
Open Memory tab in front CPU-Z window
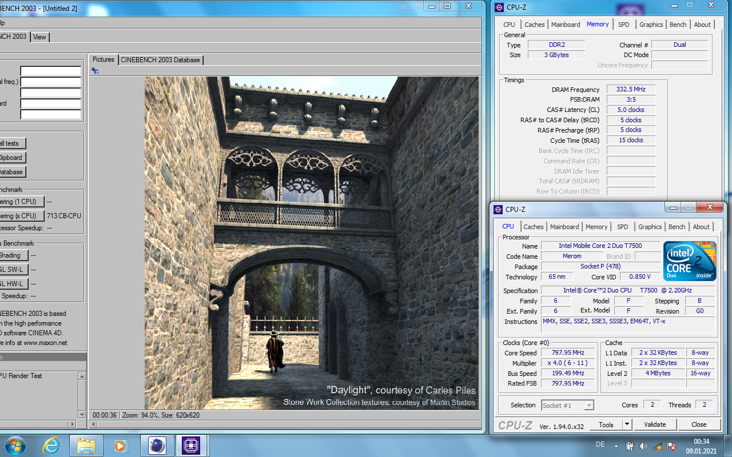point(596,227)
